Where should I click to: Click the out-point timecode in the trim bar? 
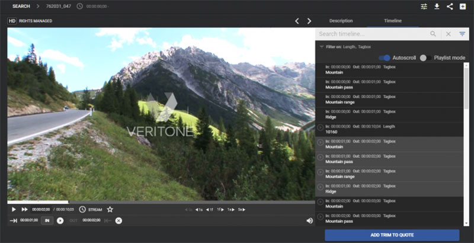pyautogui.click(x=91, y=220)
